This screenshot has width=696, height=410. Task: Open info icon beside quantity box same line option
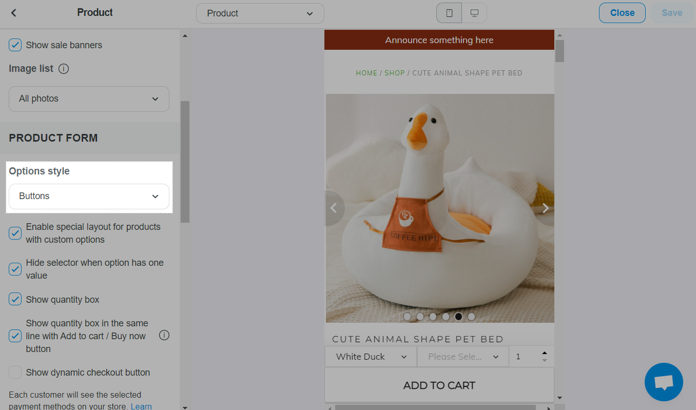coord(164,336)
